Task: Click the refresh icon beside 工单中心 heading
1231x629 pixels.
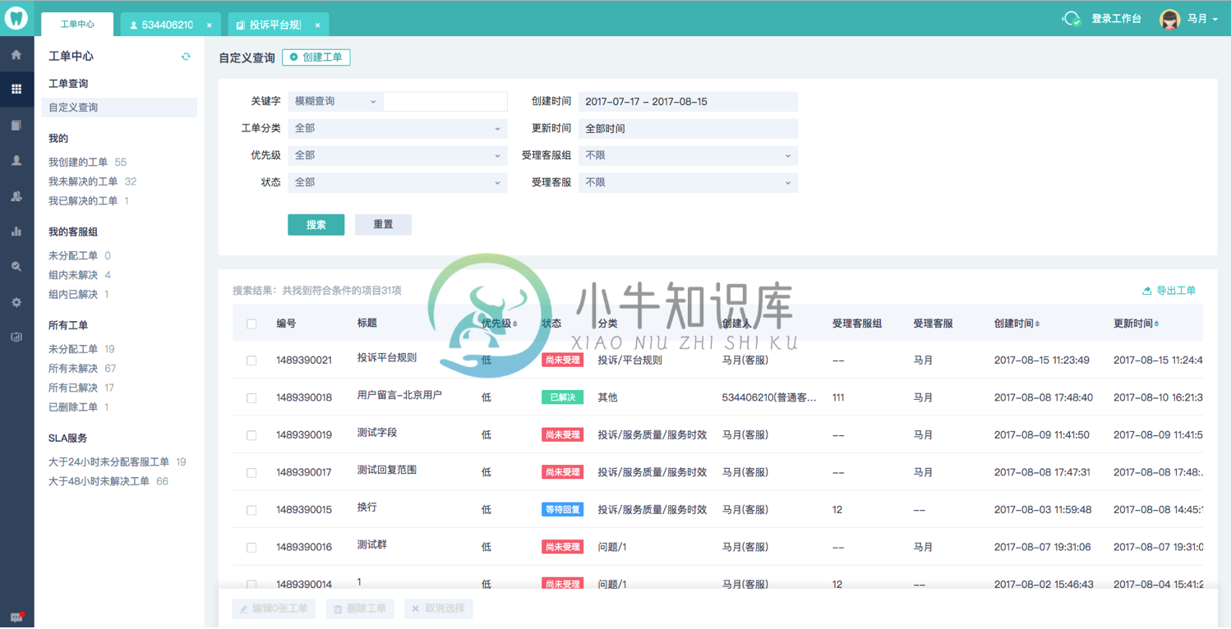Action: [186, 57]
